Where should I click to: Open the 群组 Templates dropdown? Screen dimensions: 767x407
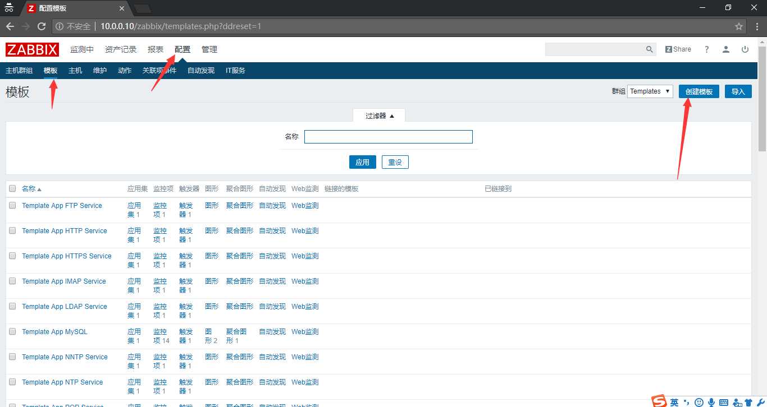coord(650,91)
